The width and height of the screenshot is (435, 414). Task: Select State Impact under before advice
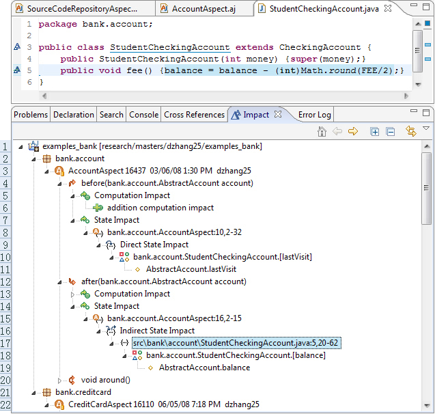[117, 220]
